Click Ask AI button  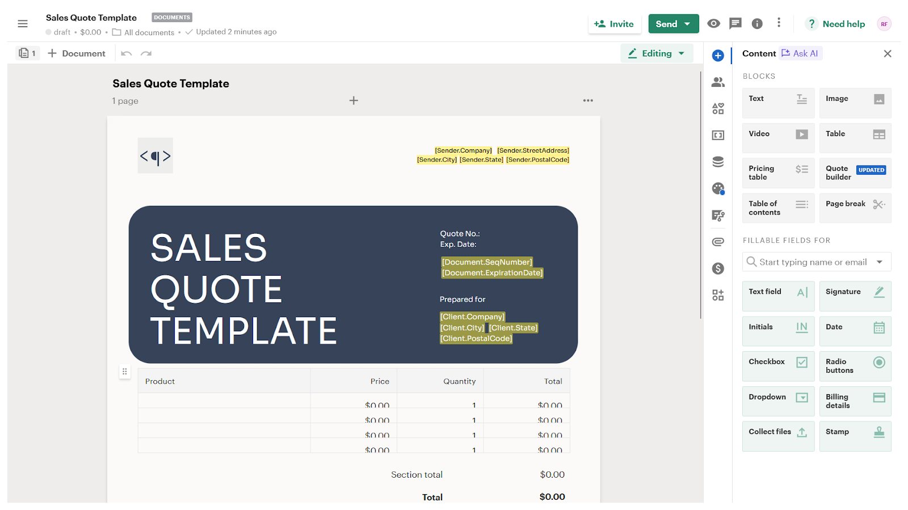click(800, 53)
